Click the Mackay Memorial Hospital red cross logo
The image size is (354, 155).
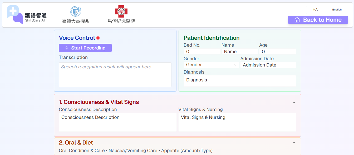coord(121,12)
